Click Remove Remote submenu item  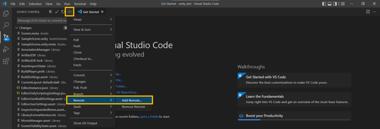(x=133, y=106)
